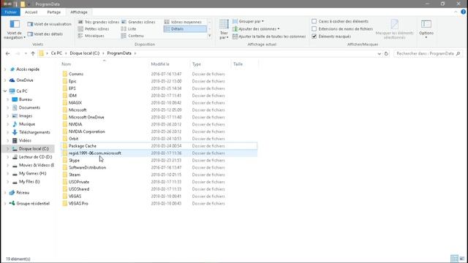Click Masquer les éléments sélectionnés
Viewport: 468px width, 263px height.
tap(395, 29)
